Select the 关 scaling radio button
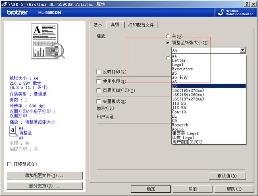Image resolution: width=258 pixels, height=196 pixels. pos(168,36)
